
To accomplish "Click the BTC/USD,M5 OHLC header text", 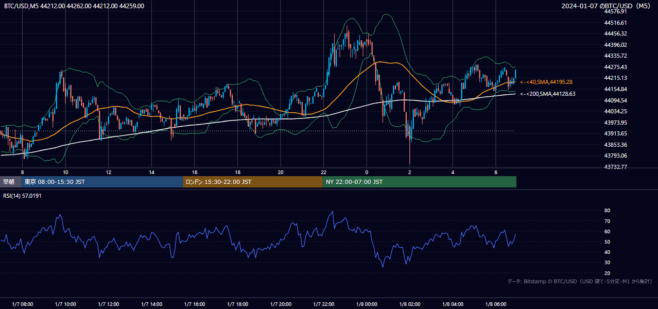I will coord(74,6).
